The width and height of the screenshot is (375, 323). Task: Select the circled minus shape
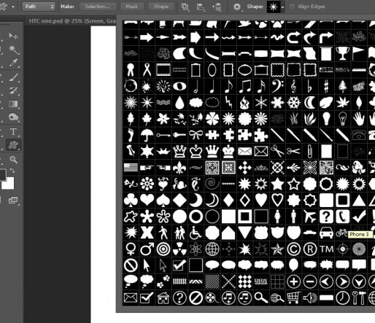[x=310, y=281]
